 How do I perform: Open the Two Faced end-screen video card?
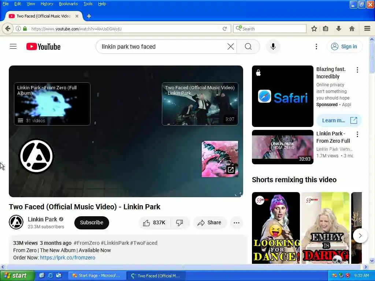tap(200, 104)
